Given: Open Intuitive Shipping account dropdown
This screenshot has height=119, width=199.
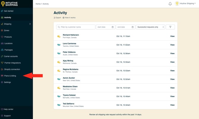Looking at the screenshot, I should (x=185, y=4).
